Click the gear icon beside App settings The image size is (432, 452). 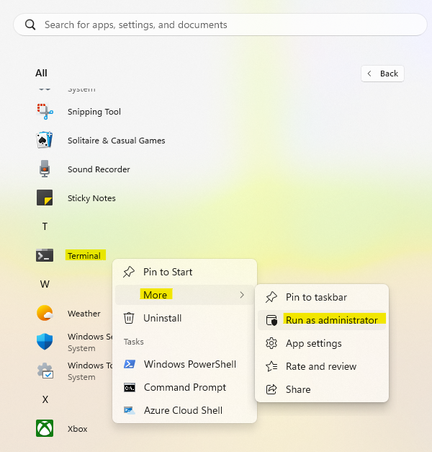point(271,343)
